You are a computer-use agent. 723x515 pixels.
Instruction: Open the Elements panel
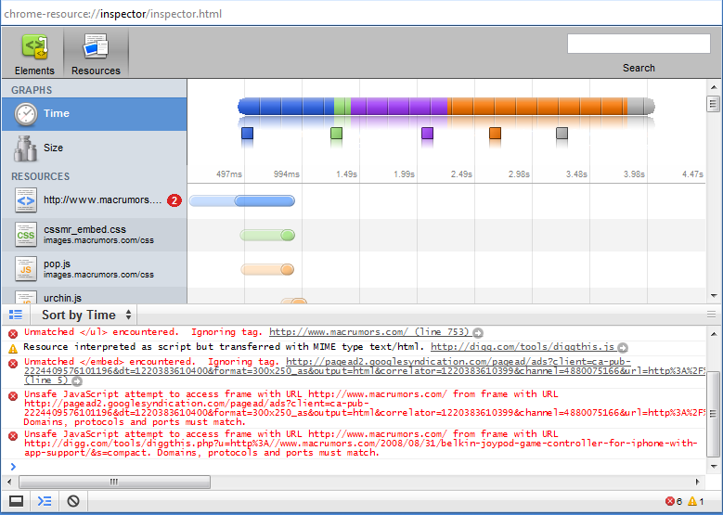(x=34, y=53)
